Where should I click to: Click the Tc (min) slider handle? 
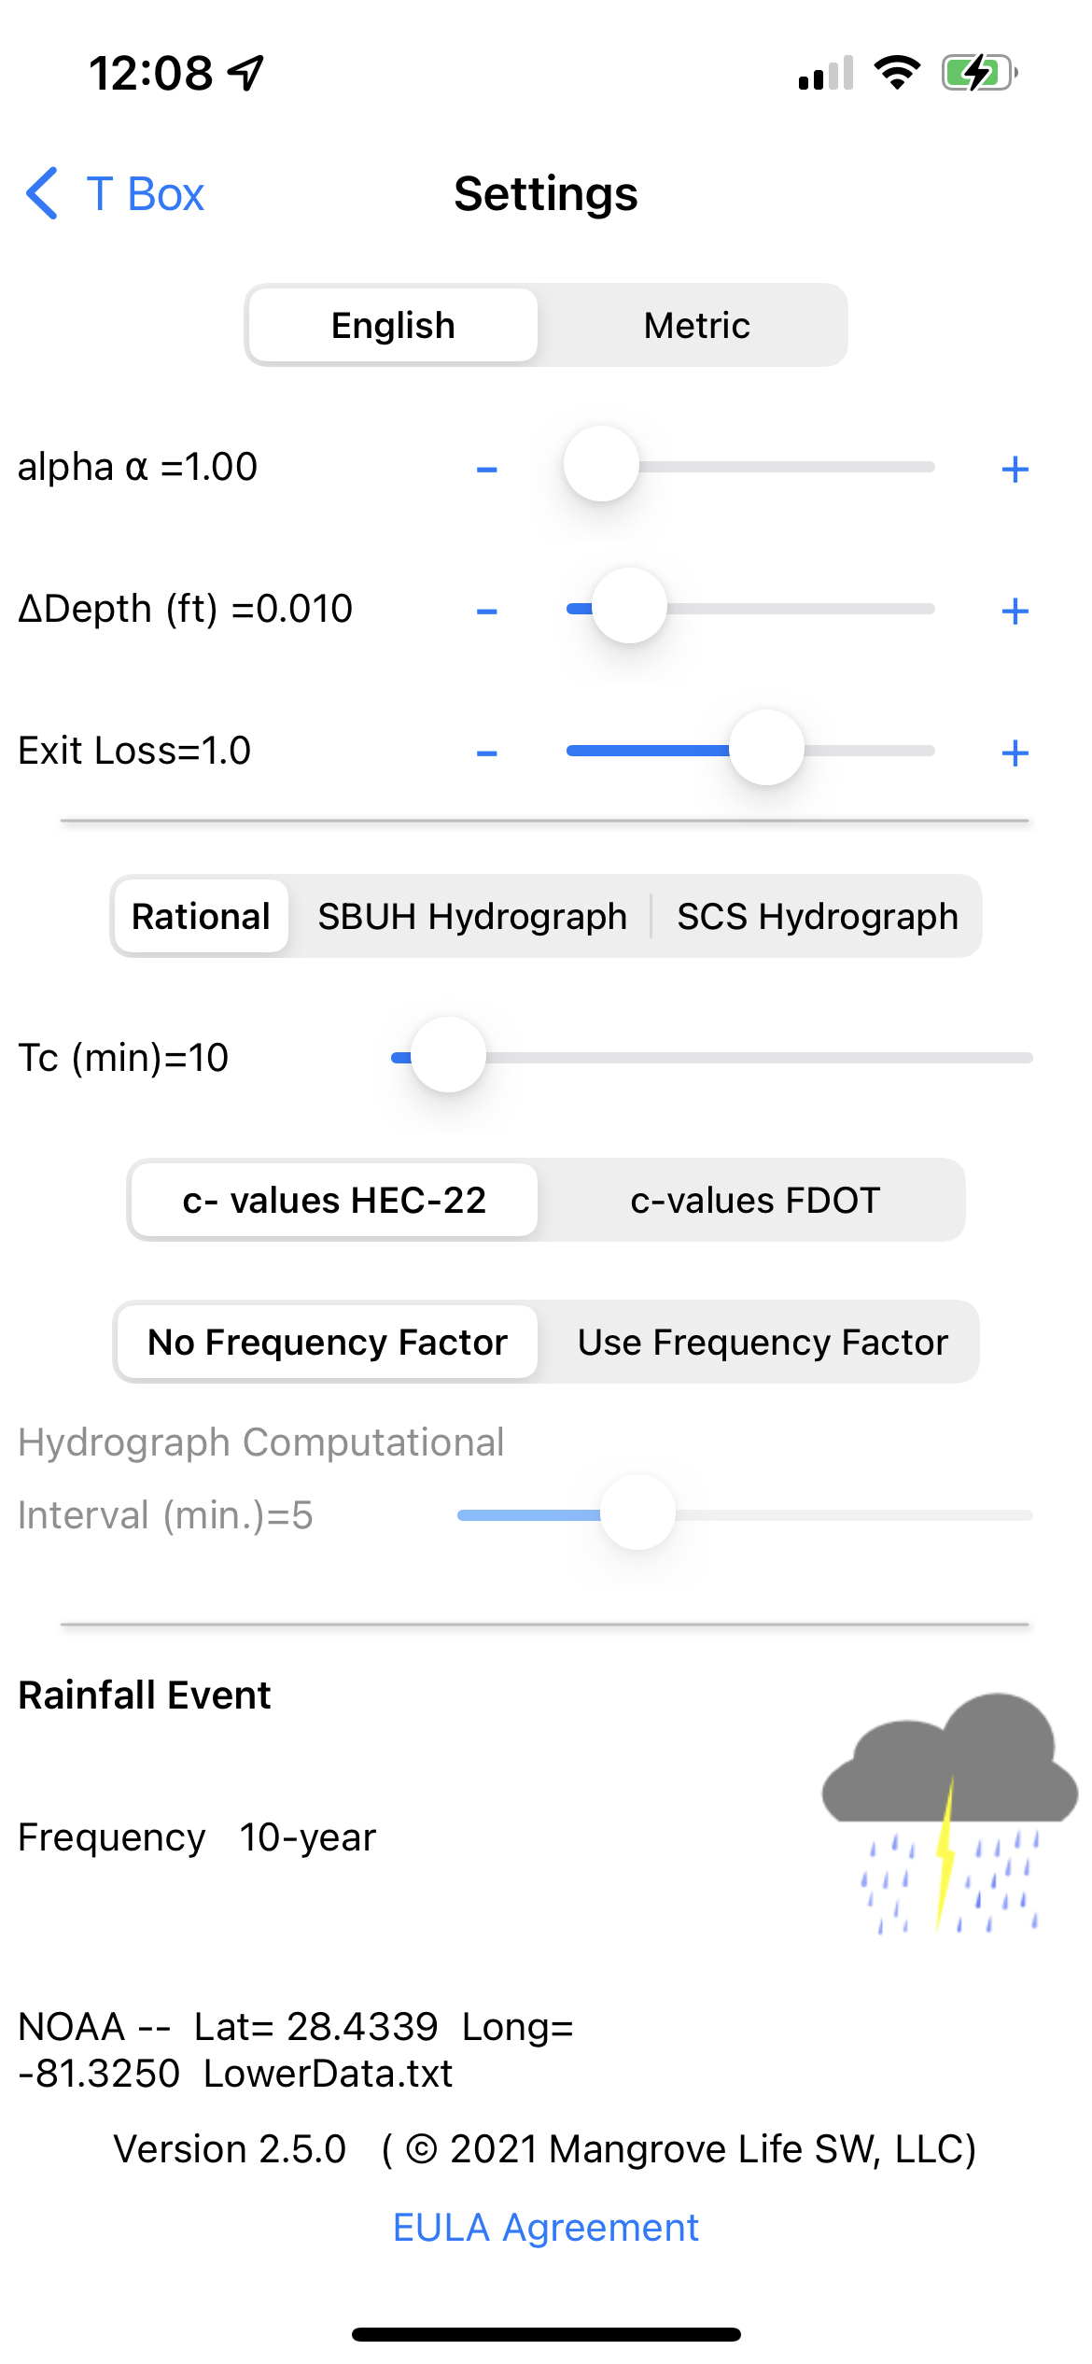(x=449, y=1055)
